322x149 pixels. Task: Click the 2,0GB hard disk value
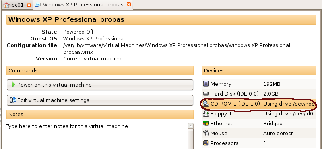click(x=271, y=94)
